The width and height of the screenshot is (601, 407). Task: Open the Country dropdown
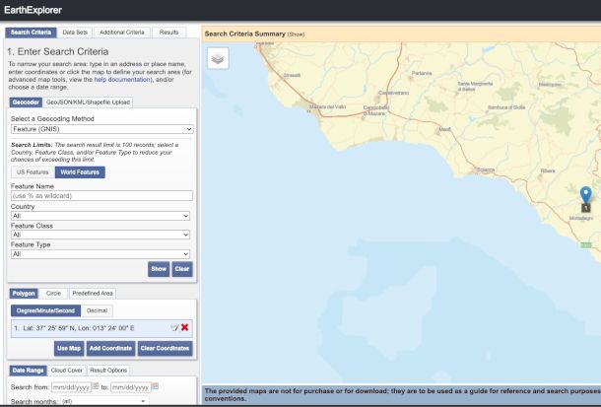[x=100, y=216]
